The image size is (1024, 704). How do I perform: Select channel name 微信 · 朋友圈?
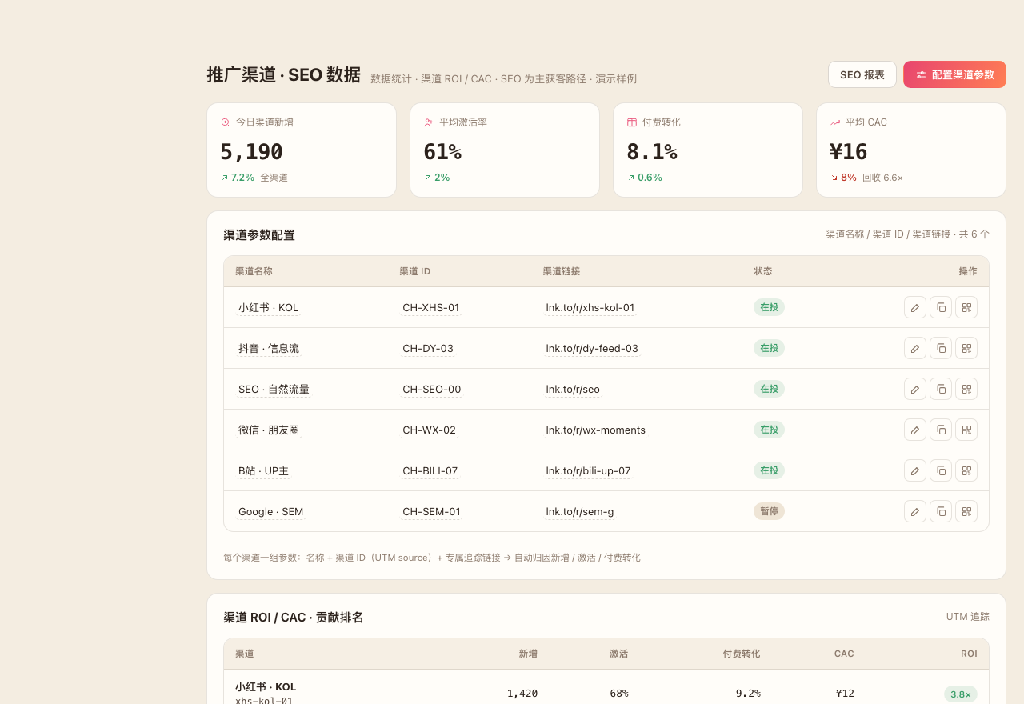[269, 430]
